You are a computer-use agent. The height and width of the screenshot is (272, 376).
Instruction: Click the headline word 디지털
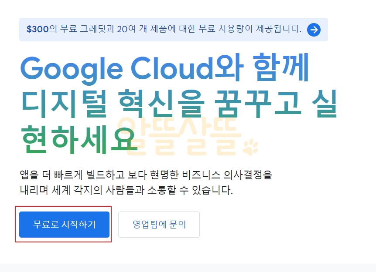[x=64, y=103]
